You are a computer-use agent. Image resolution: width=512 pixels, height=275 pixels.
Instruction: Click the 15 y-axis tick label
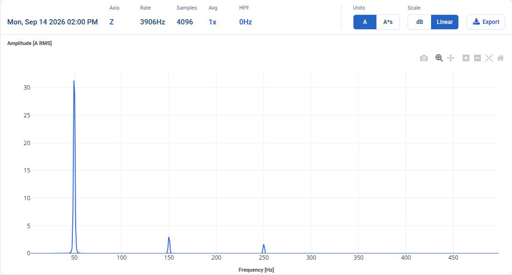click(27, 171)
